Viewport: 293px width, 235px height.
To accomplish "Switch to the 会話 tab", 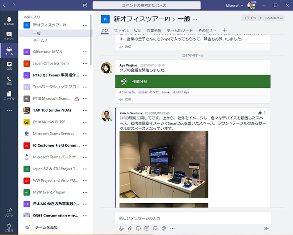I will (105, 31).
